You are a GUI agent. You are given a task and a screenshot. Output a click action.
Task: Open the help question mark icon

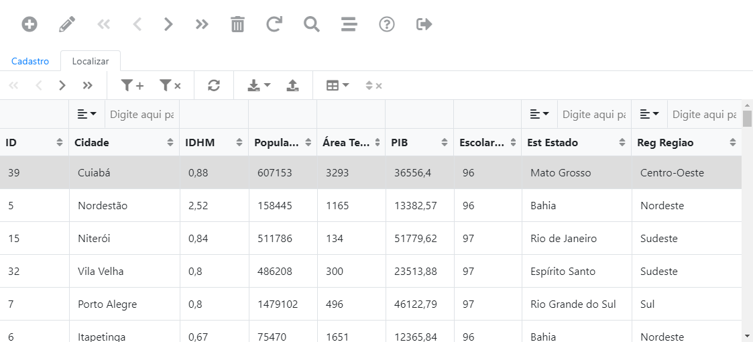click(x=387, y=25)
